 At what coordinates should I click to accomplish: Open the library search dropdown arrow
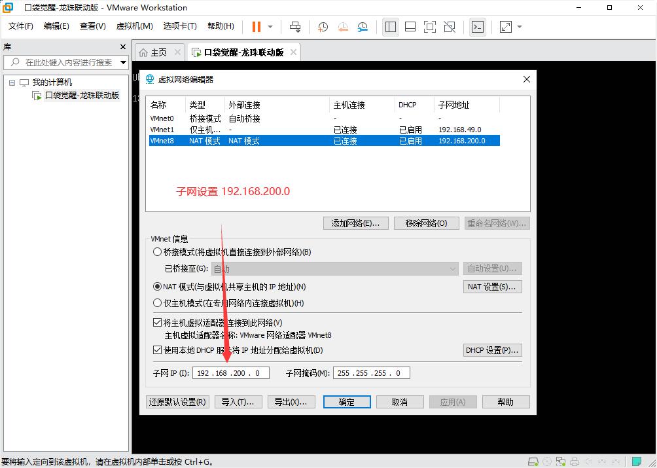coord(123,63)
